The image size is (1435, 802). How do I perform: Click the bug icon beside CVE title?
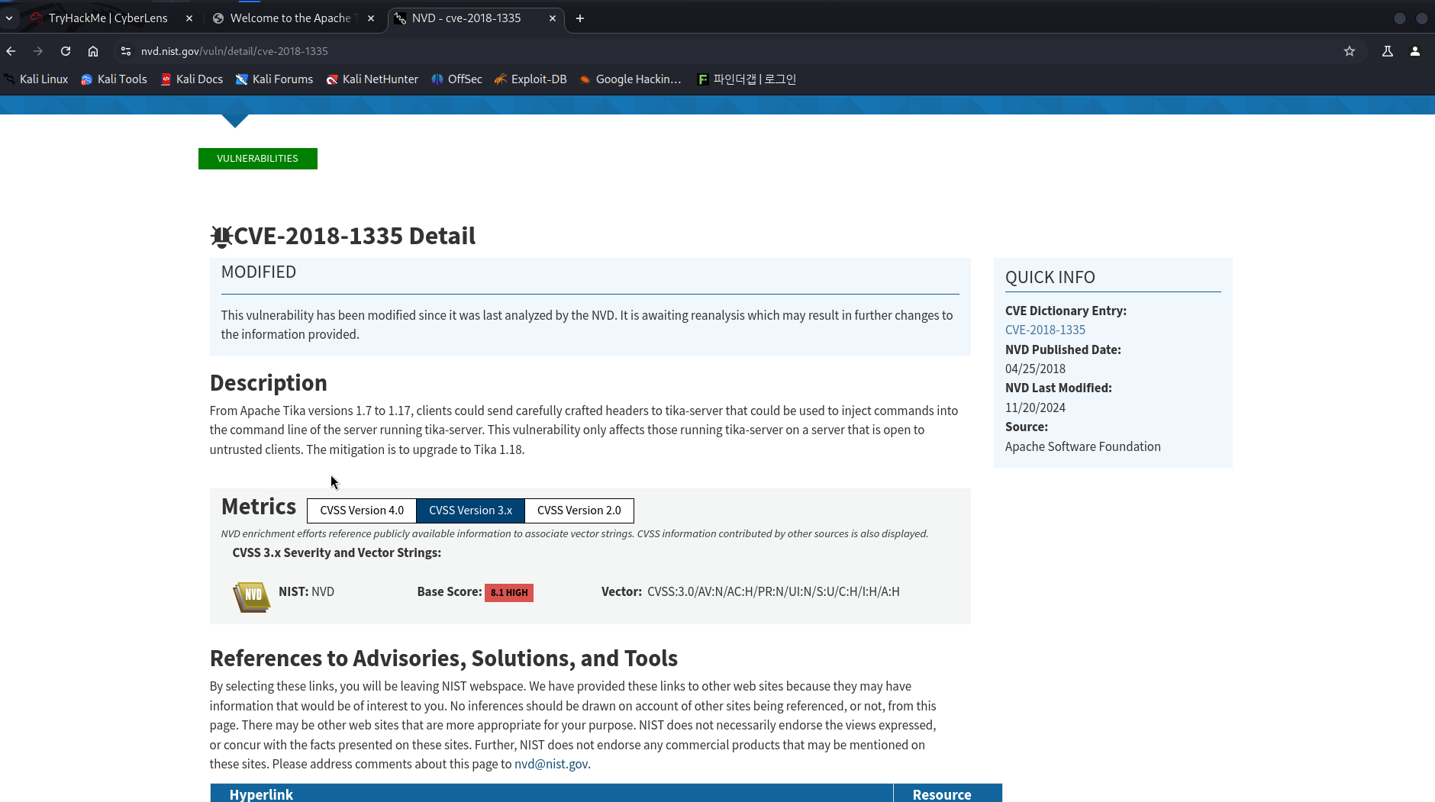point(221,237)
